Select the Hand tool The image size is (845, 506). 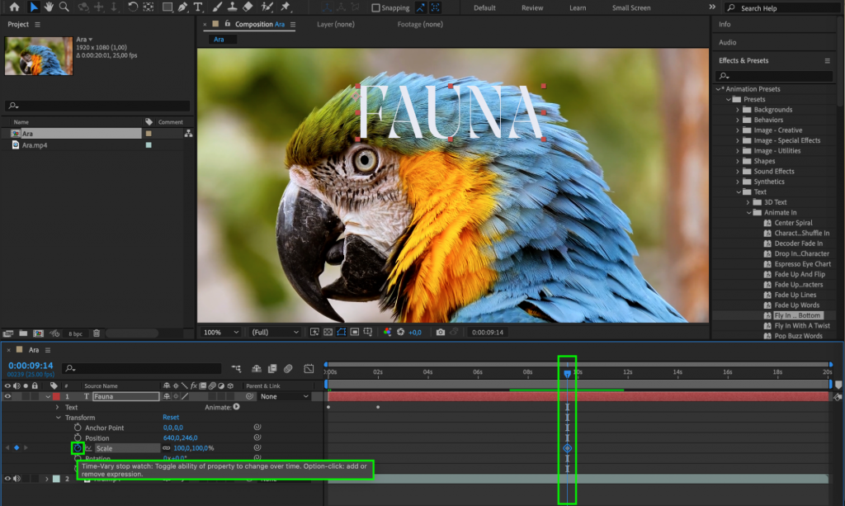pos(49,7)
